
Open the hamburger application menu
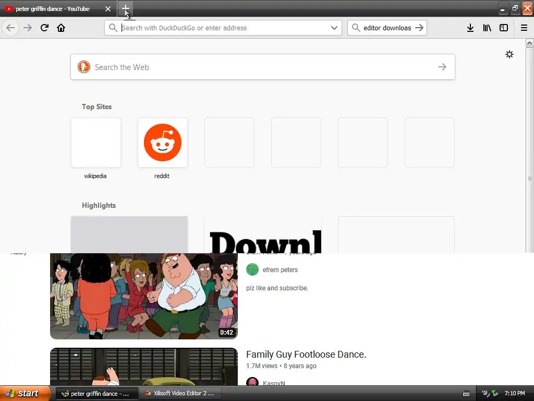click(x=524, y=28)
